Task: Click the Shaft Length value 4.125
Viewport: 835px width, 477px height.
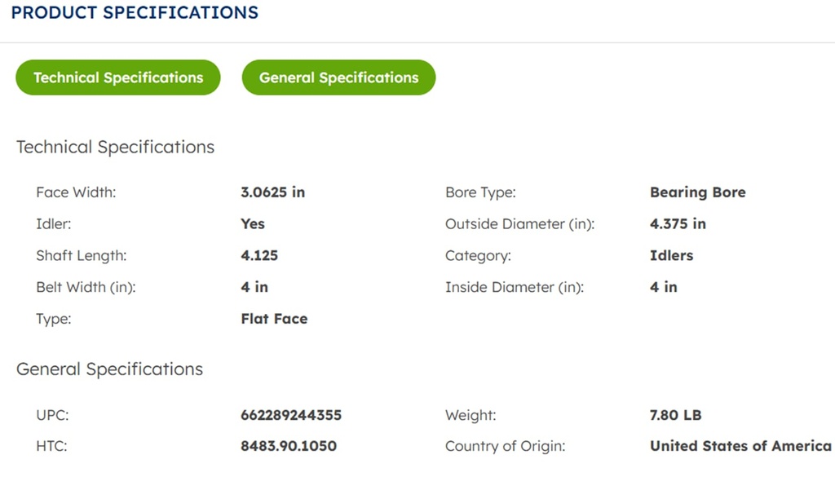Action: [259, 255]
